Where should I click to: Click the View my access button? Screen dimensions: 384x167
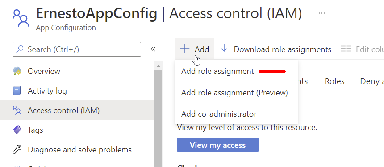click(217, 145)
